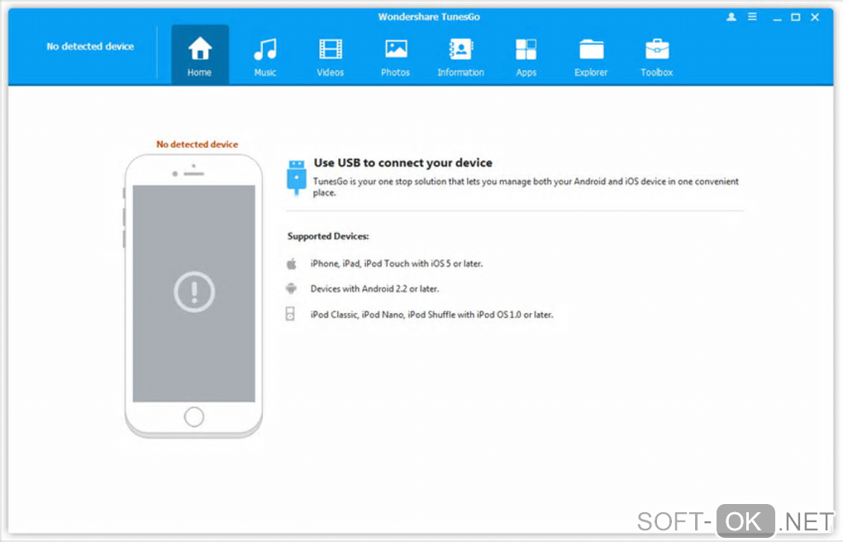Viewport: 843px width, 542px height.
Task: Click the gray phone screen placeholder
Action: 194,293
